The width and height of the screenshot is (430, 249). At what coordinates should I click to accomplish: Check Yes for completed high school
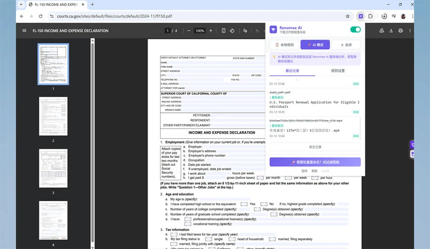tap(244, 204)
